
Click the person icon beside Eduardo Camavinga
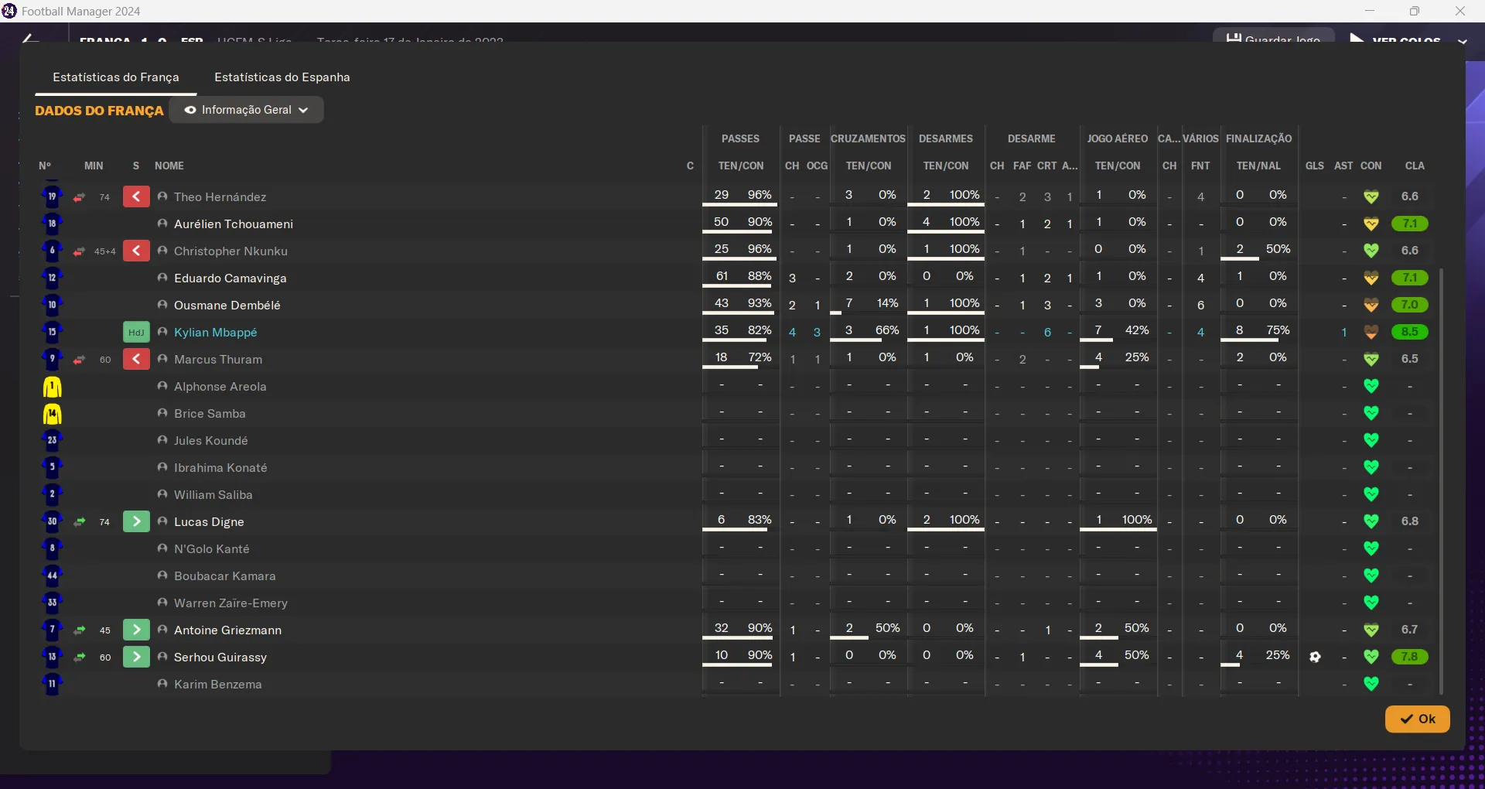(x=162, y=278)
